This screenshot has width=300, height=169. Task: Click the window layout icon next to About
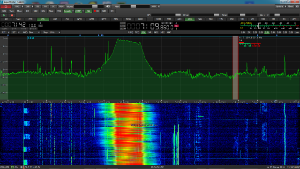[x=297, y=6]
